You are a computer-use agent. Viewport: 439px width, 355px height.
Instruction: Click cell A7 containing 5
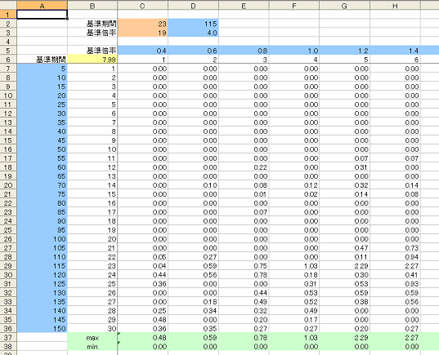[x=42, y=69]
